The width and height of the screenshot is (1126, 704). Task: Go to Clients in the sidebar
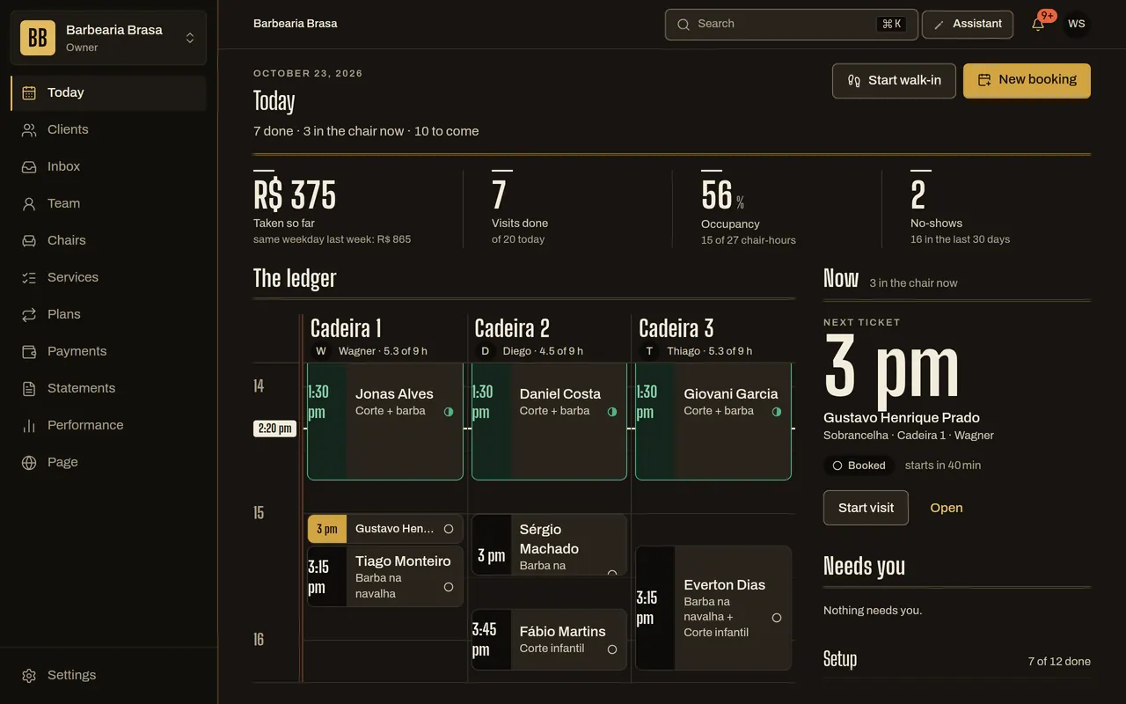(x=108, y=129)
